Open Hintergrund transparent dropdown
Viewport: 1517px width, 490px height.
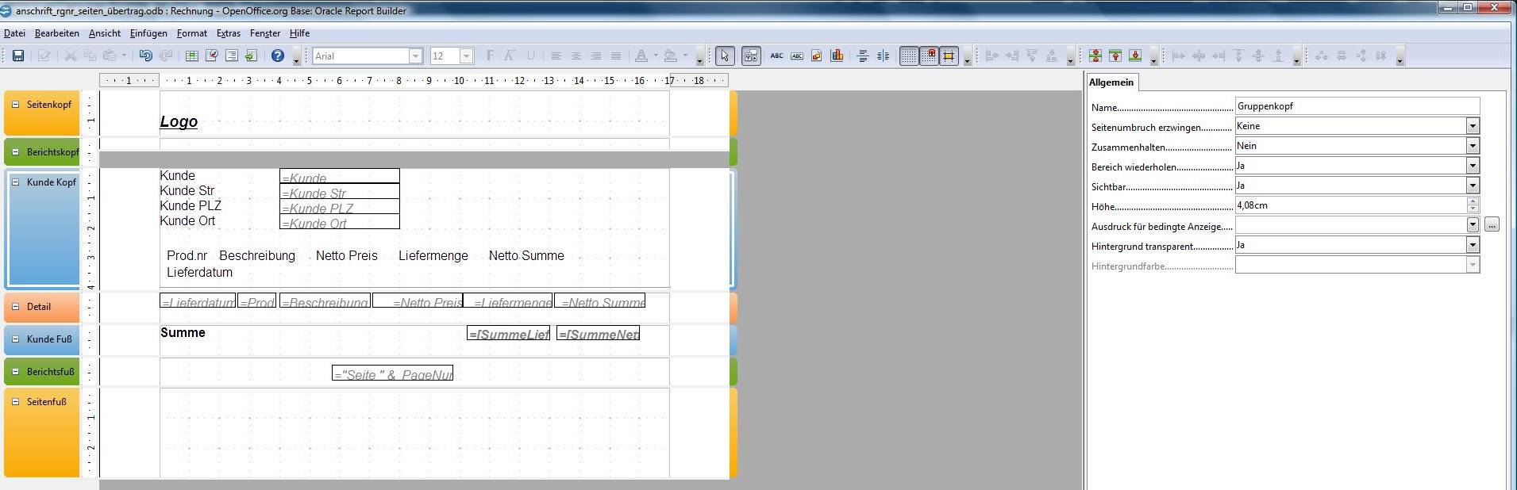[x=1473, y=245]
